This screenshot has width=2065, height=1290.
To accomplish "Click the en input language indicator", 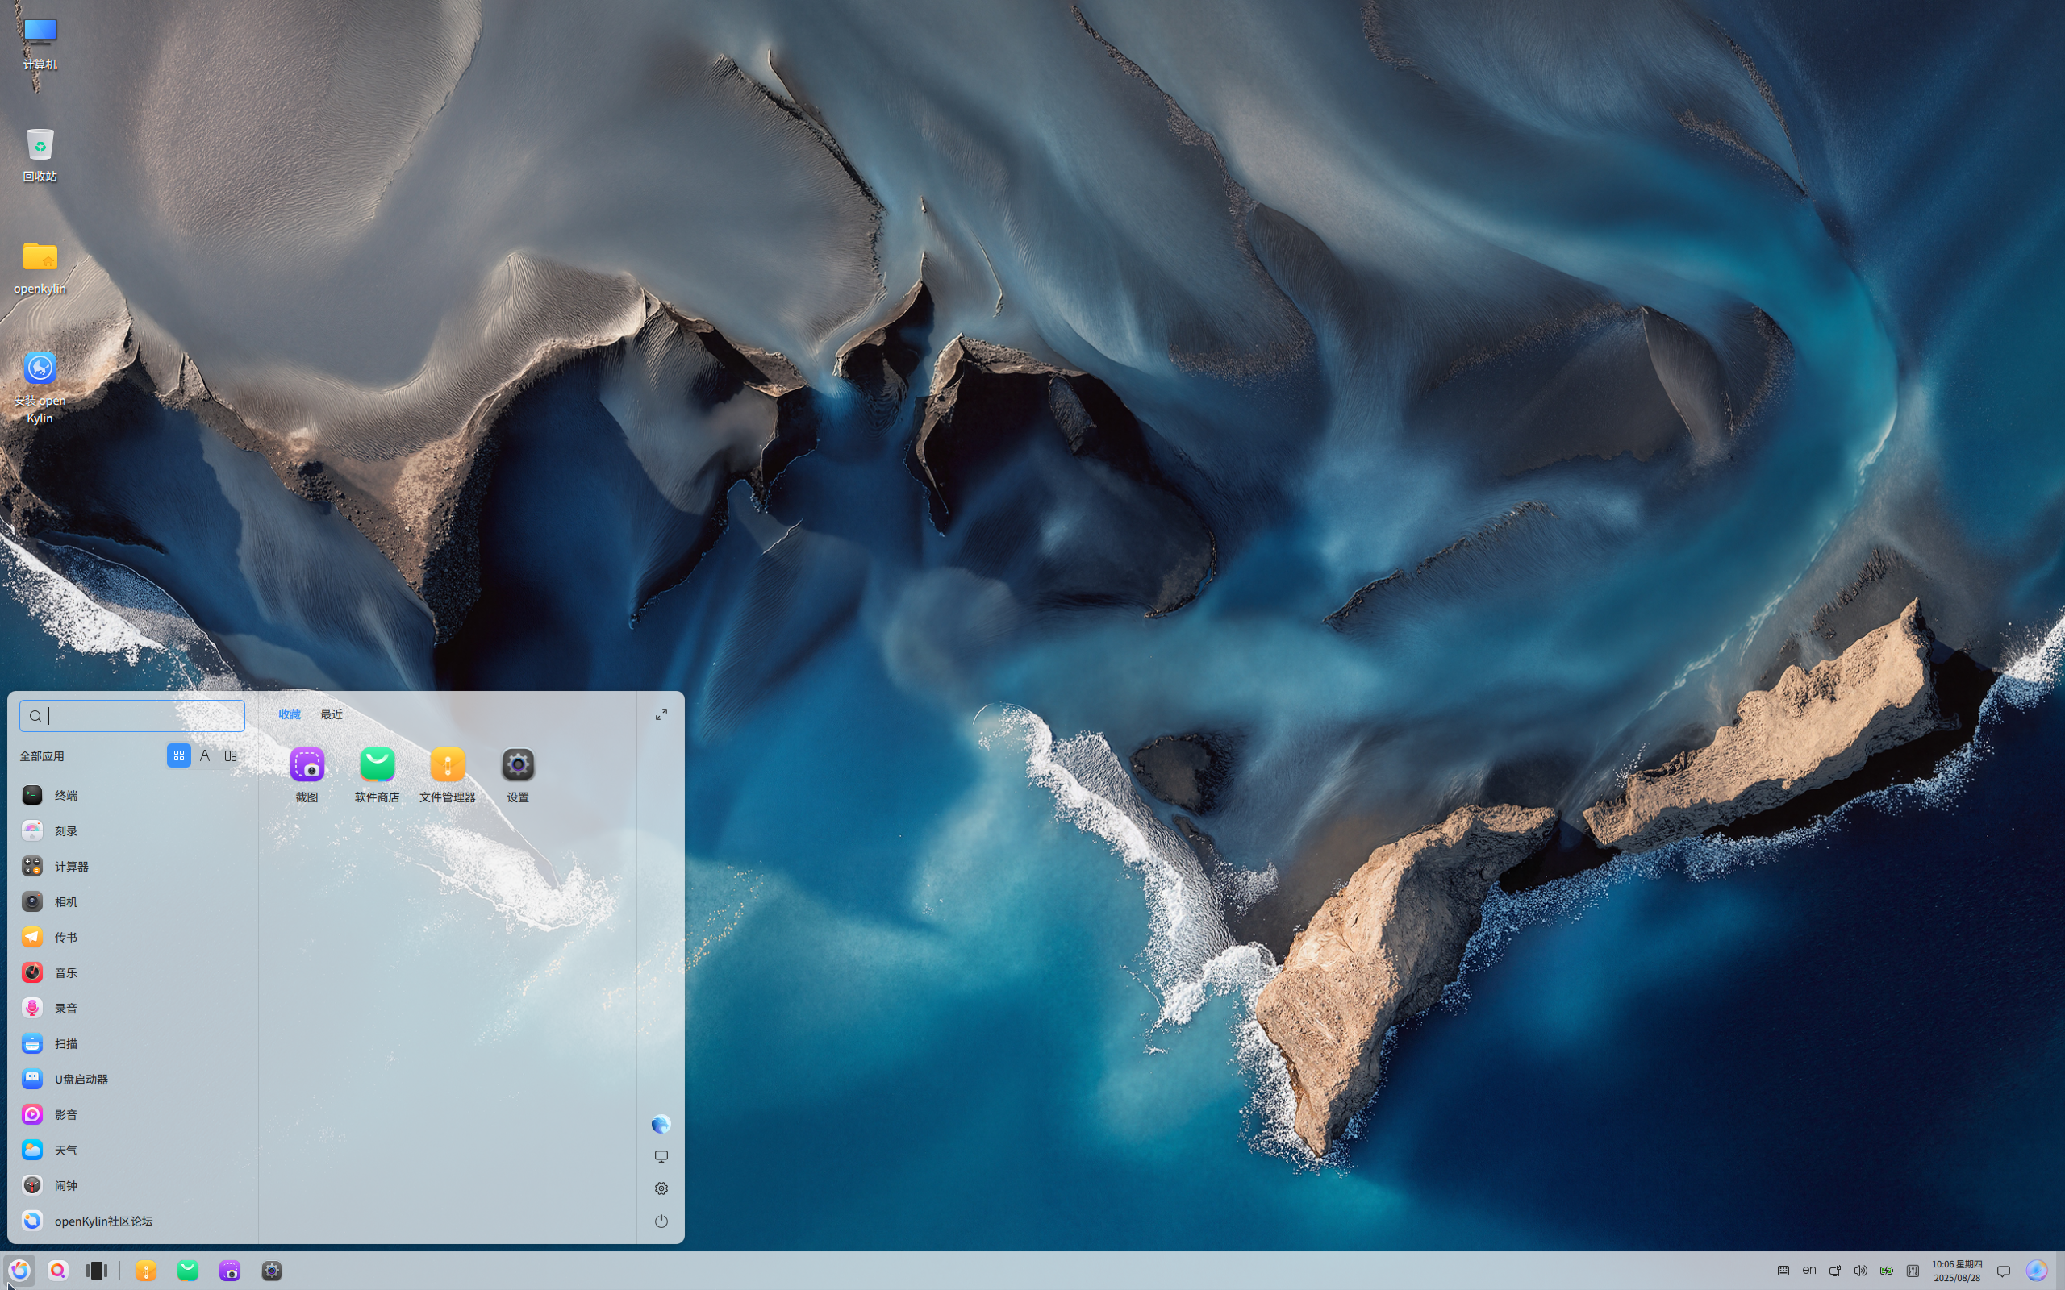I will click(1808, 1271).
